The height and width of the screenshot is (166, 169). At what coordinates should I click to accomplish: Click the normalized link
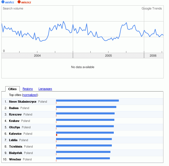30,95
